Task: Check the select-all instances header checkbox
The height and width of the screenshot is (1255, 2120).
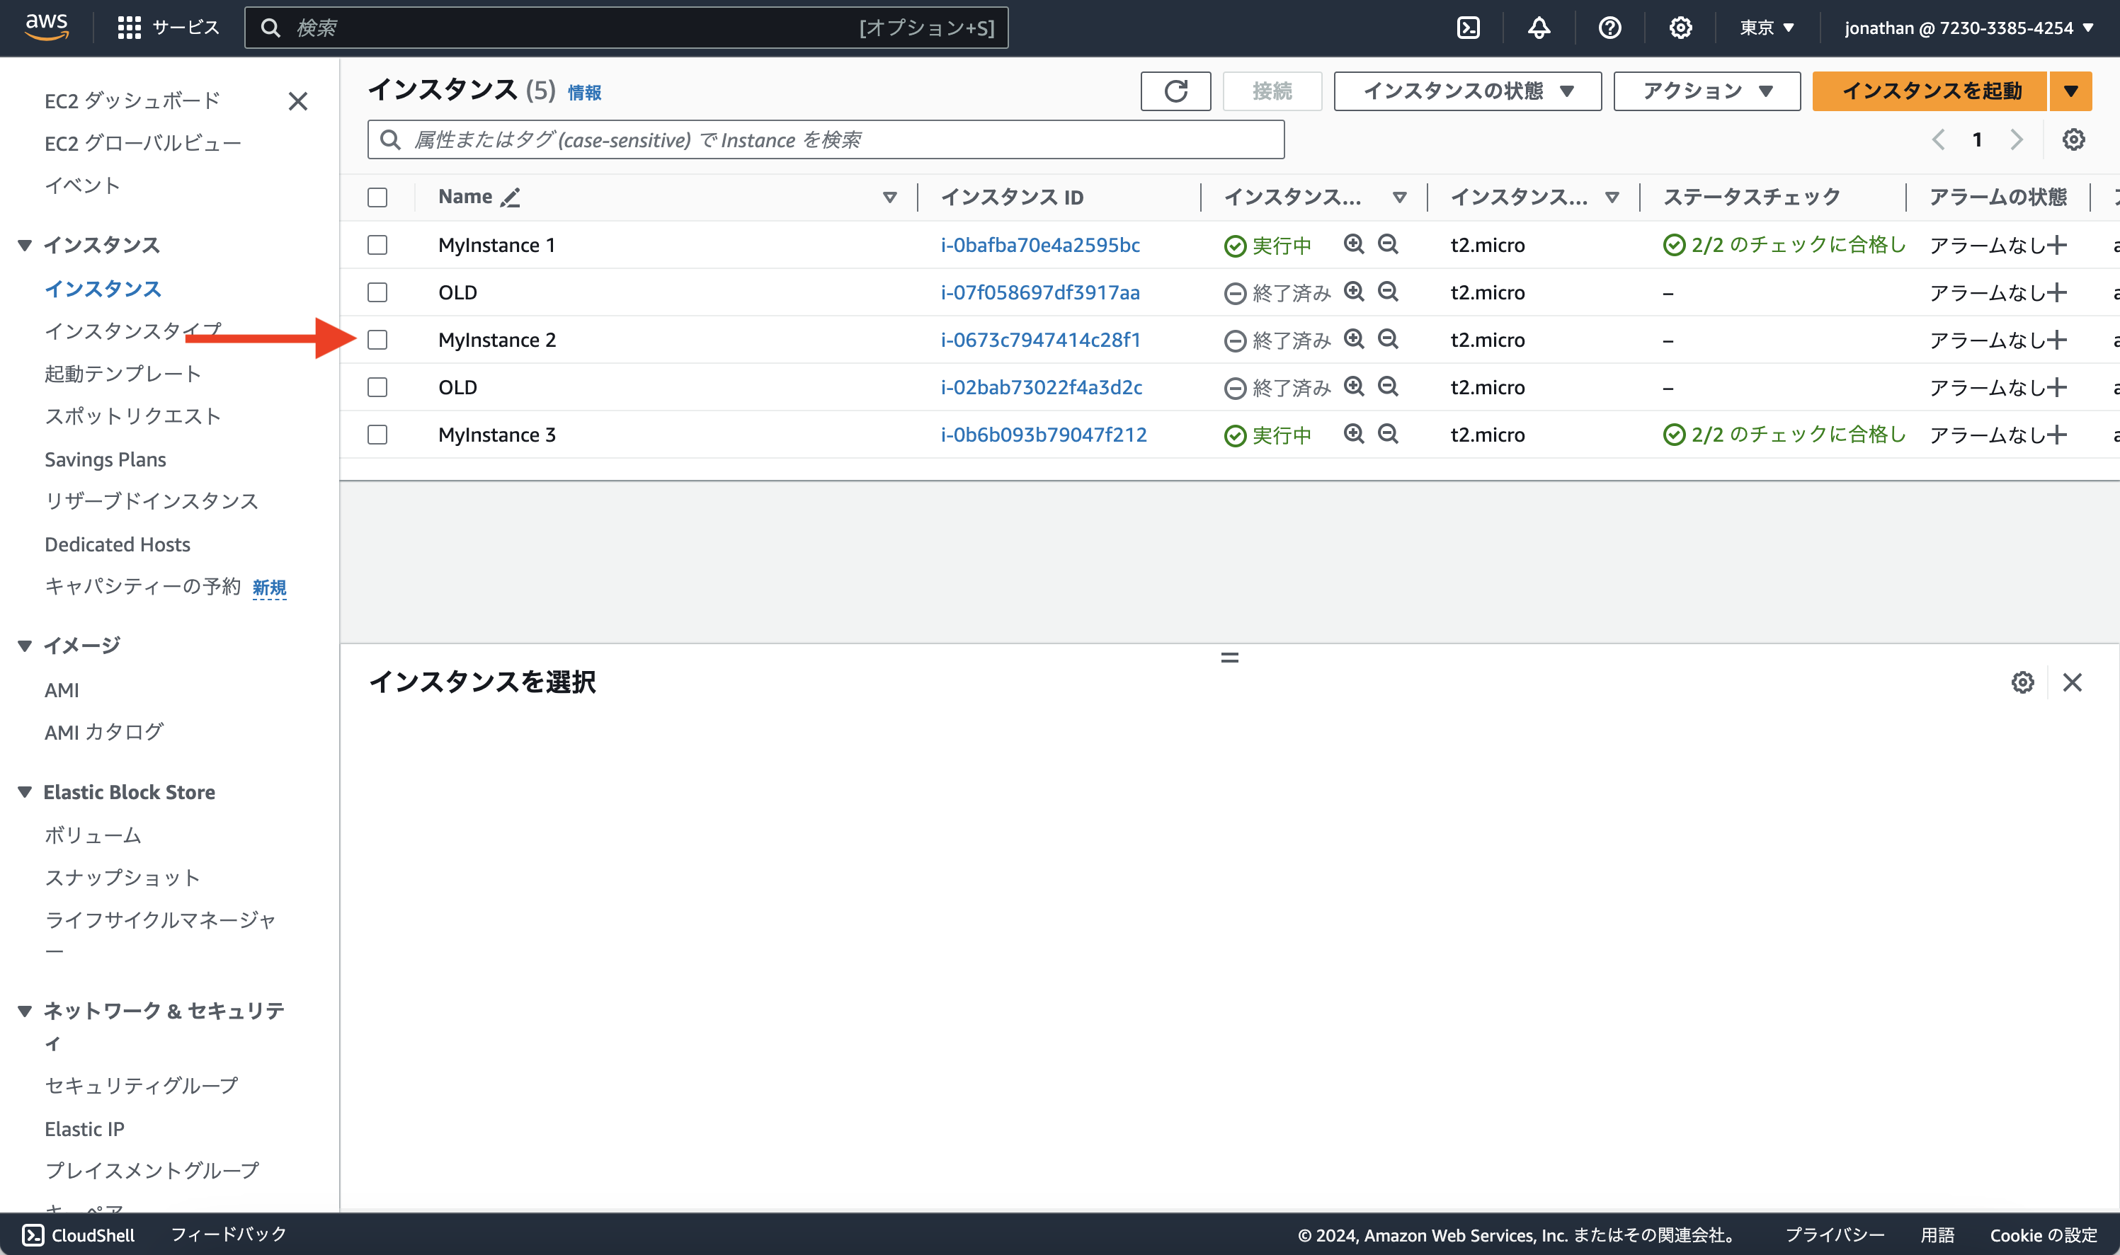Action: coord(378,197)
